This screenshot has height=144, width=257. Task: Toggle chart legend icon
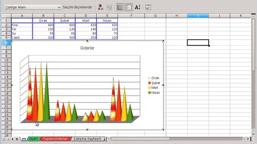[x=129, y=7]
